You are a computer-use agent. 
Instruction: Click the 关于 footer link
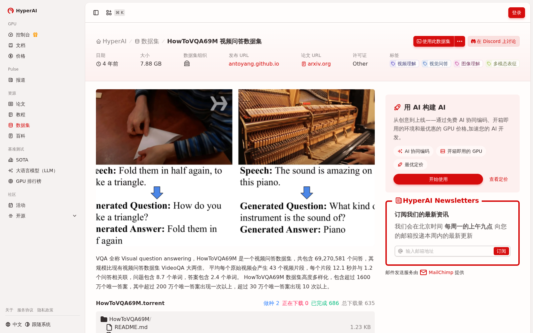pyautogui.click(x=9, y=310)
